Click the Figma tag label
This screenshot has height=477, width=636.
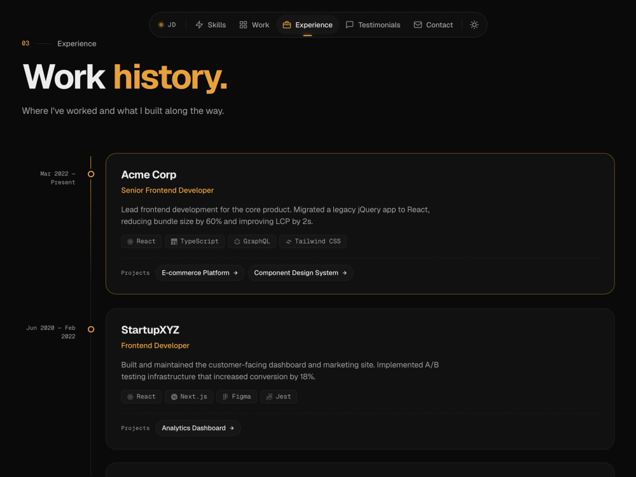coord(241,397)
